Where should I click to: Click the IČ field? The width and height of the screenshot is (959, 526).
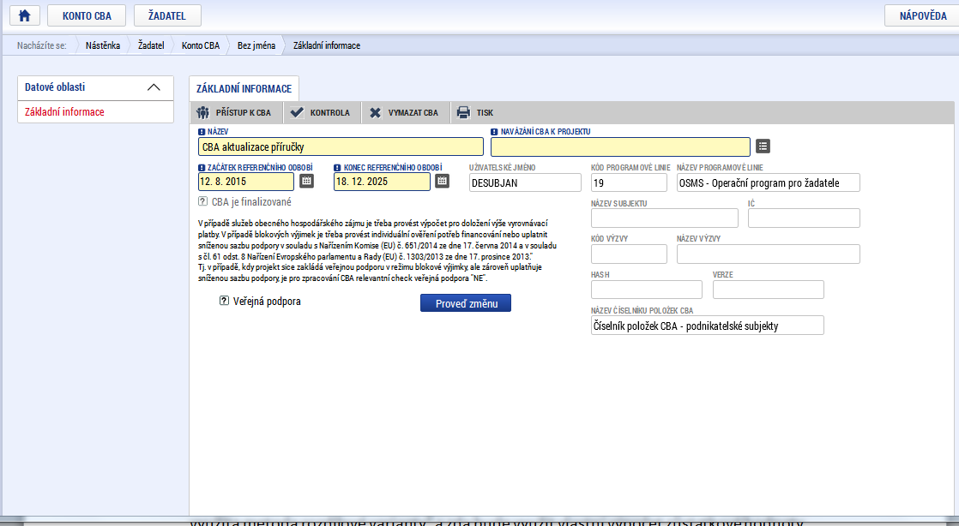[x=804, y=218]
